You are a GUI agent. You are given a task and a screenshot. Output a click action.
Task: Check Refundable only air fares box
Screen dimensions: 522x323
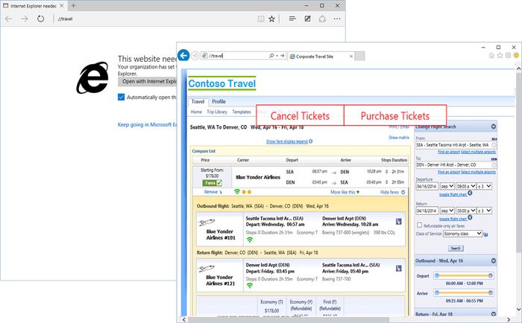[419, 224]
